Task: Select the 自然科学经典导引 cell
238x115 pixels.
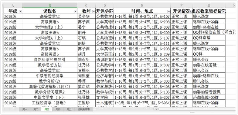Action: 50,60
